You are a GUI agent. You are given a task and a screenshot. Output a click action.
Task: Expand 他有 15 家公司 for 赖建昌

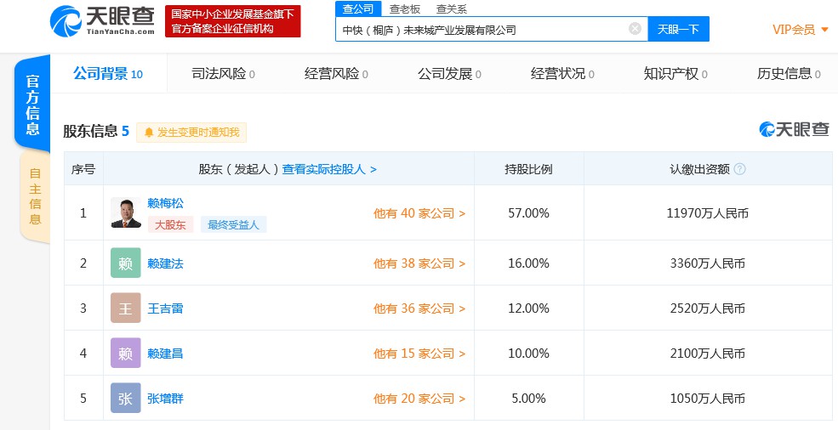tap(419, 353)
